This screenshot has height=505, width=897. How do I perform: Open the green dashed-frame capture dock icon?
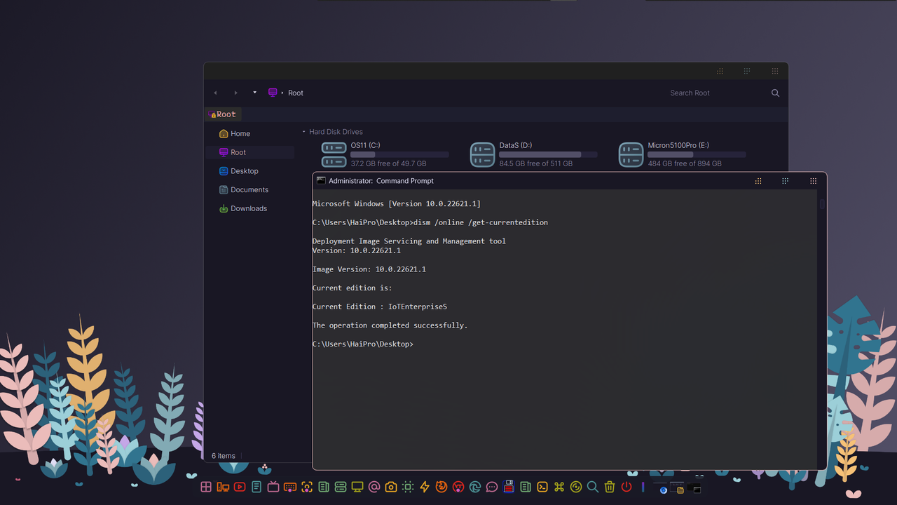pyautogui.click(x=408, y=487)
